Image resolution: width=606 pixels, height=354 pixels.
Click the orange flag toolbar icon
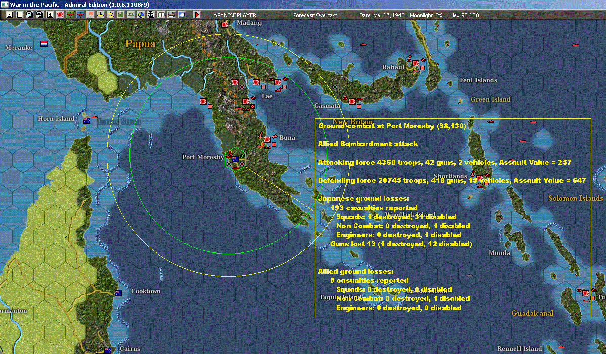[91, 15]
